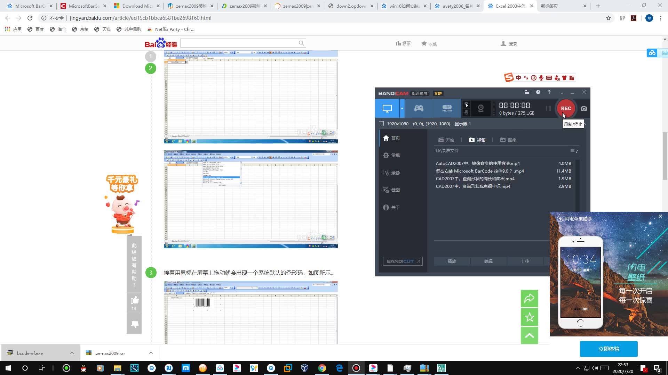Select game recording mode in Bandicam
The height and width of the screenshot is (375, 668).
tap(419, 108)
